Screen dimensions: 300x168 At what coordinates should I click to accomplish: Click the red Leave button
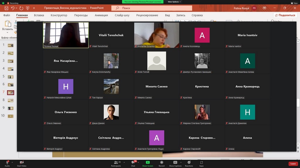(x=293, y=164)
